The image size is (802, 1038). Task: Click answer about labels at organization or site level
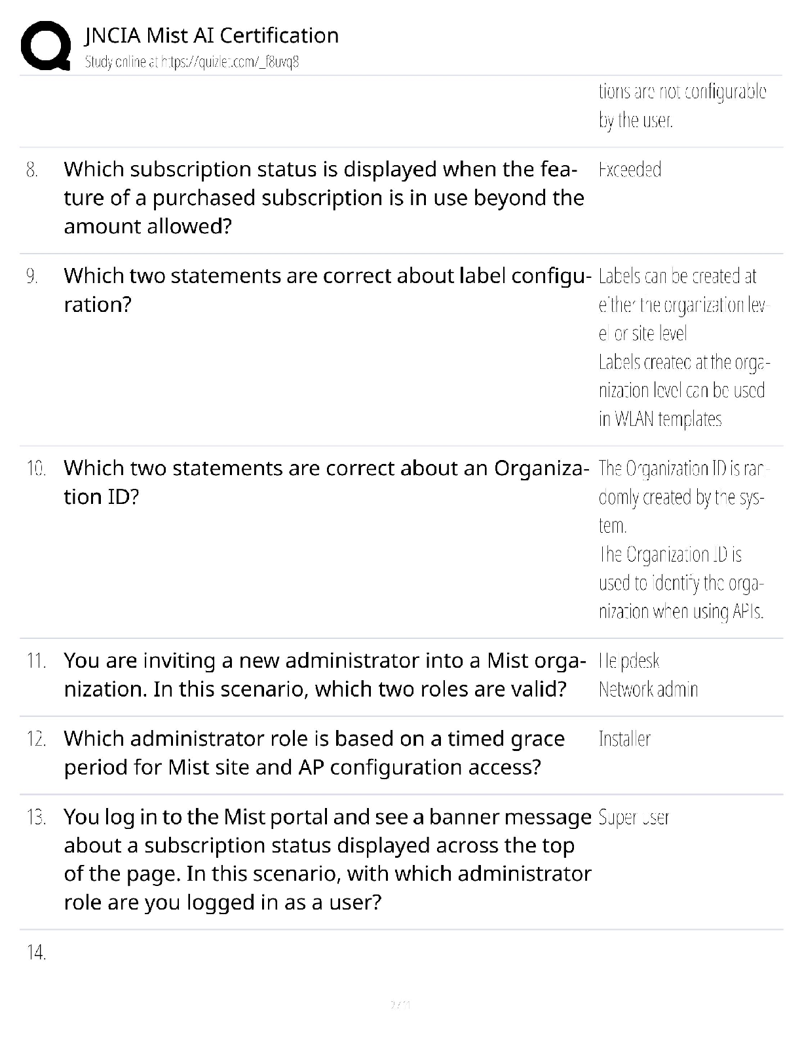683,305
